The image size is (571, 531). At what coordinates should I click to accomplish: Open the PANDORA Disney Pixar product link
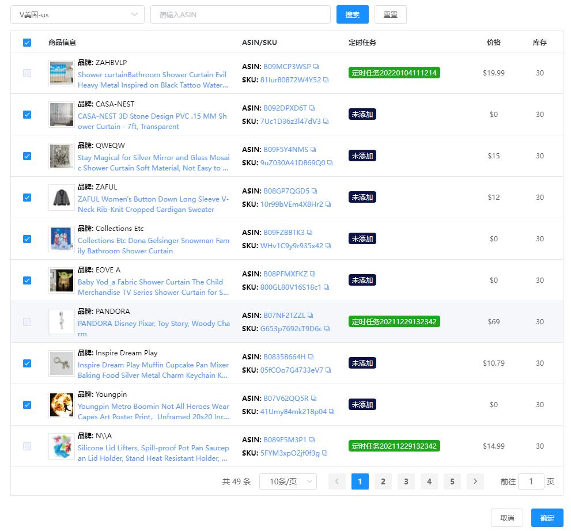[x=153, y=324]
